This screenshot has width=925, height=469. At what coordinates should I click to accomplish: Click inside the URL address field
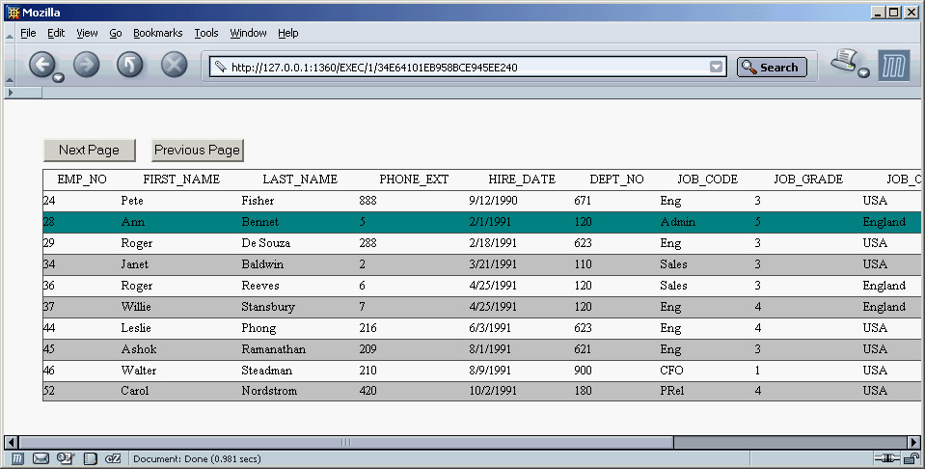click(463, 68)
